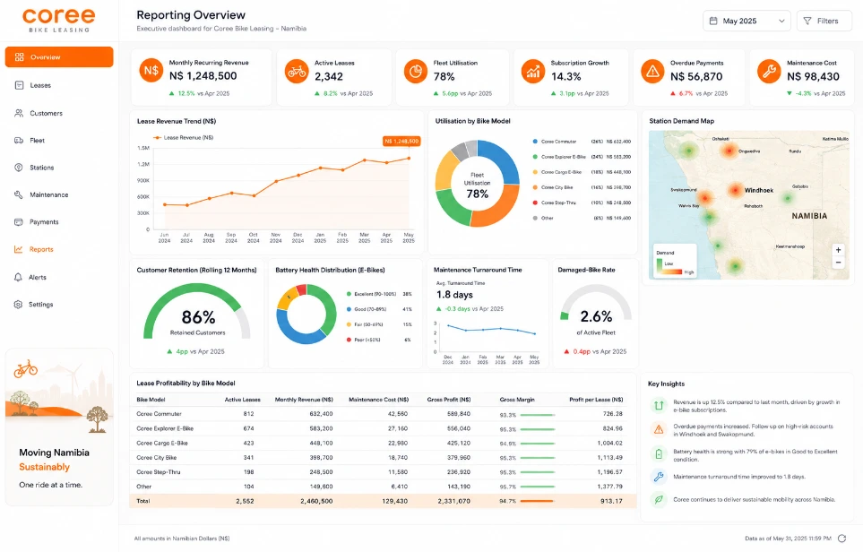The width and height of the screenshot is (863, 552).
Task: Click the Fleet truck icon
Action: pos(19,141)
